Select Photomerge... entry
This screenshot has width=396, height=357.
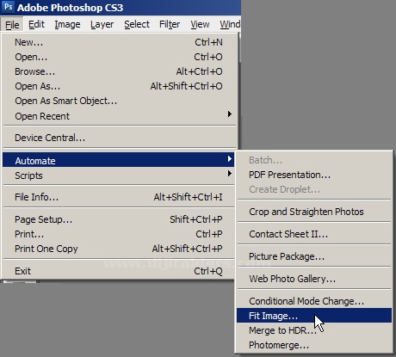(x=314, y=345)
